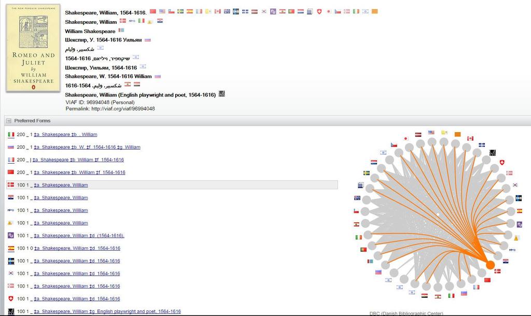
Task: Click the Japan flag in the top heading row
Action: [x=328, y=11]
